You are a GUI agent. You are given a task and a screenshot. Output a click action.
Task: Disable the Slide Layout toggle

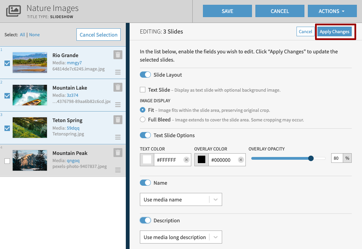tap(145, 75)
